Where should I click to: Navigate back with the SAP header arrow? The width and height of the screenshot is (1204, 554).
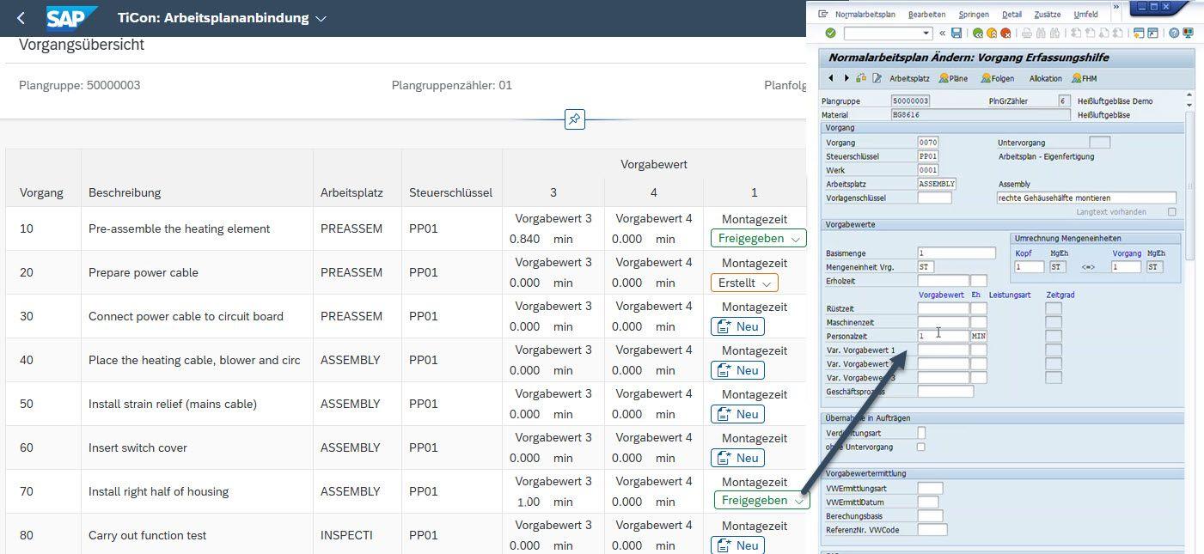tap(21, 18)
